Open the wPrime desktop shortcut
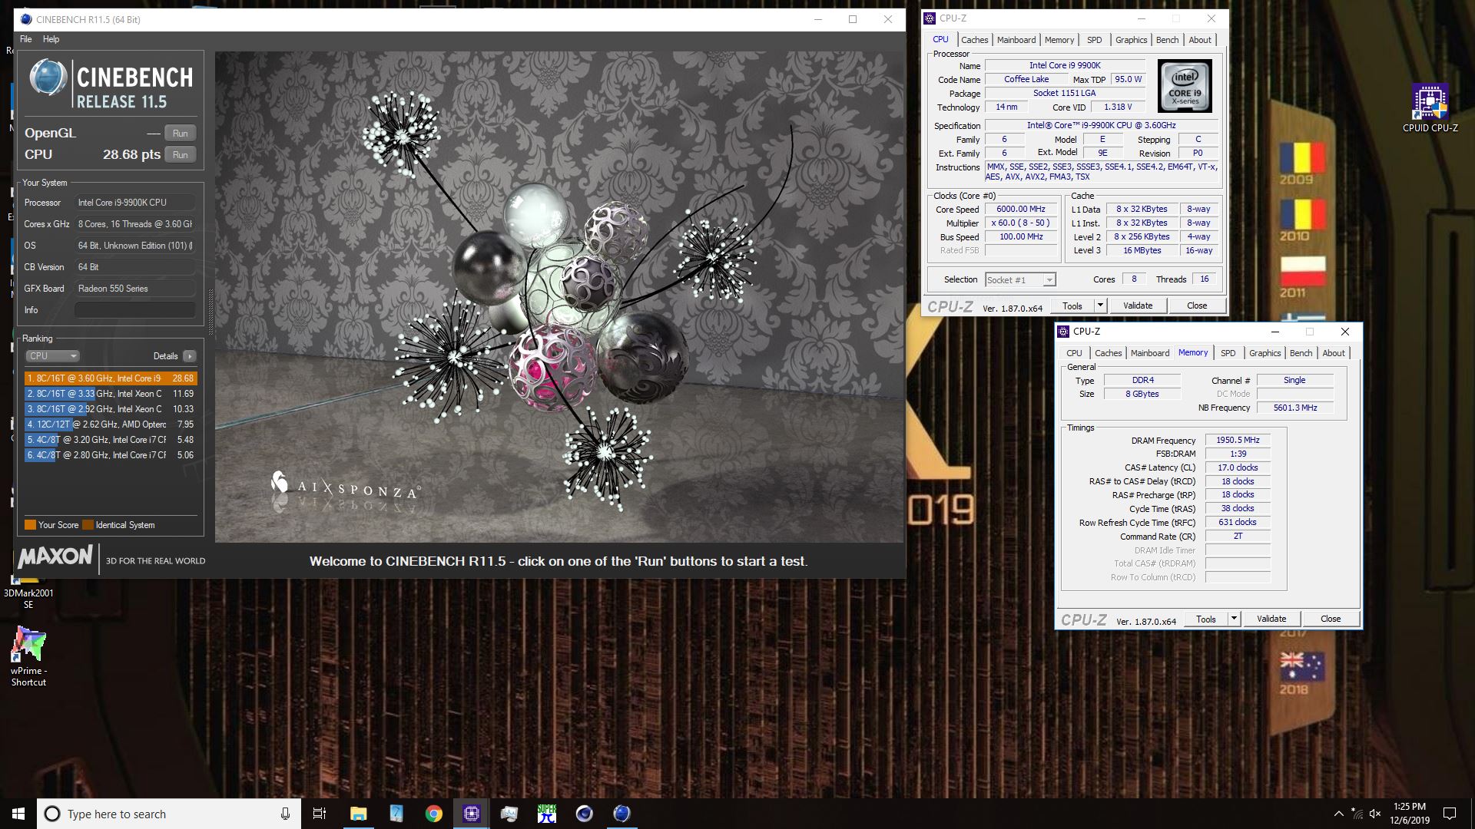The width and height of the screenshot is (1475, 829). (28, 656)
